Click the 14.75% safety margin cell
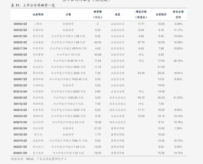203x164 pixels. coord(178,153)
